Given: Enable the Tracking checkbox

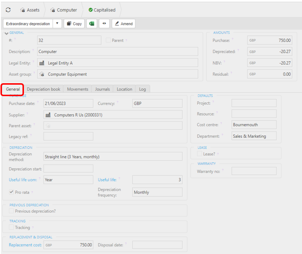Looking at the screenshot, I should click(11, 227).
